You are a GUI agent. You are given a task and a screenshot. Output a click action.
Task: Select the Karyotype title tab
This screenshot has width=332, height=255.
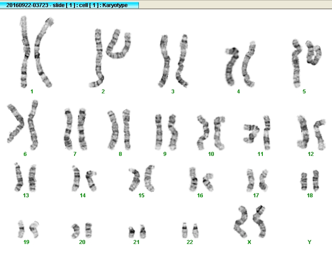(69, 5)
